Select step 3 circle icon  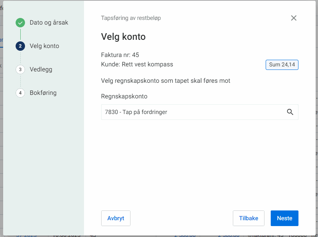click(x=20, y=69)
